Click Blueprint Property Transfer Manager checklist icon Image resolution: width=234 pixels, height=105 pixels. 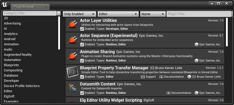[72, 72]
